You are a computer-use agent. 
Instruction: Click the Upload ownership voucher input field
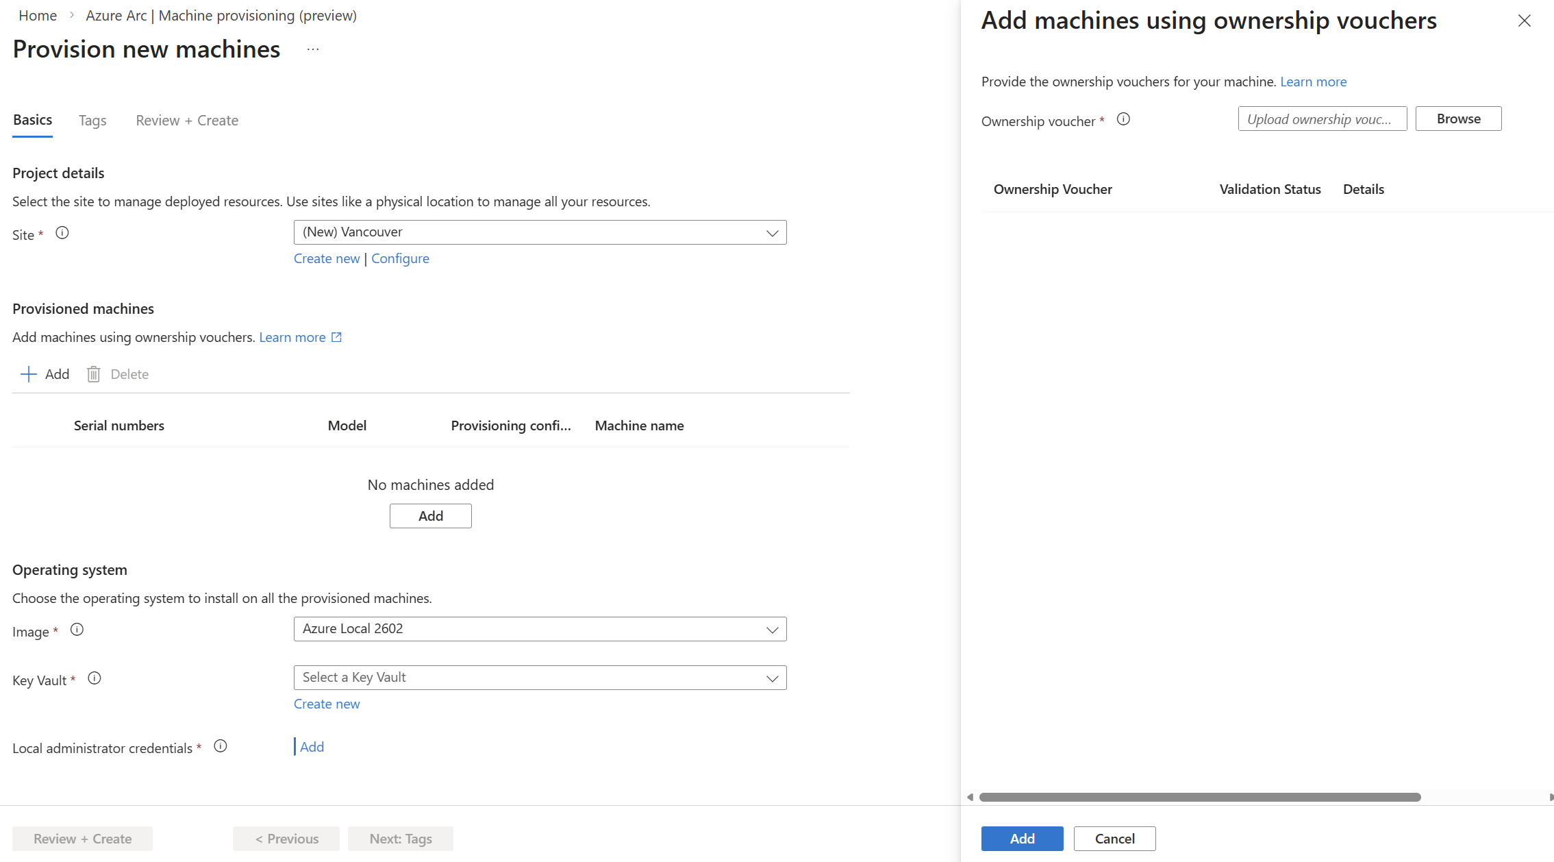tap(1322, 119)
